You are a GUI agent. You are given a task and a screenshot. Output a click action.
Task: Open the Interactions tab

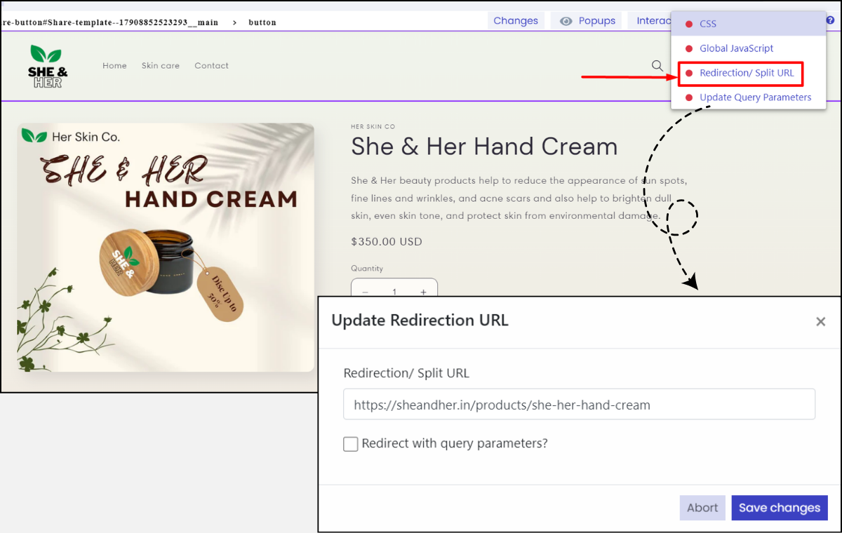[649, 21]
